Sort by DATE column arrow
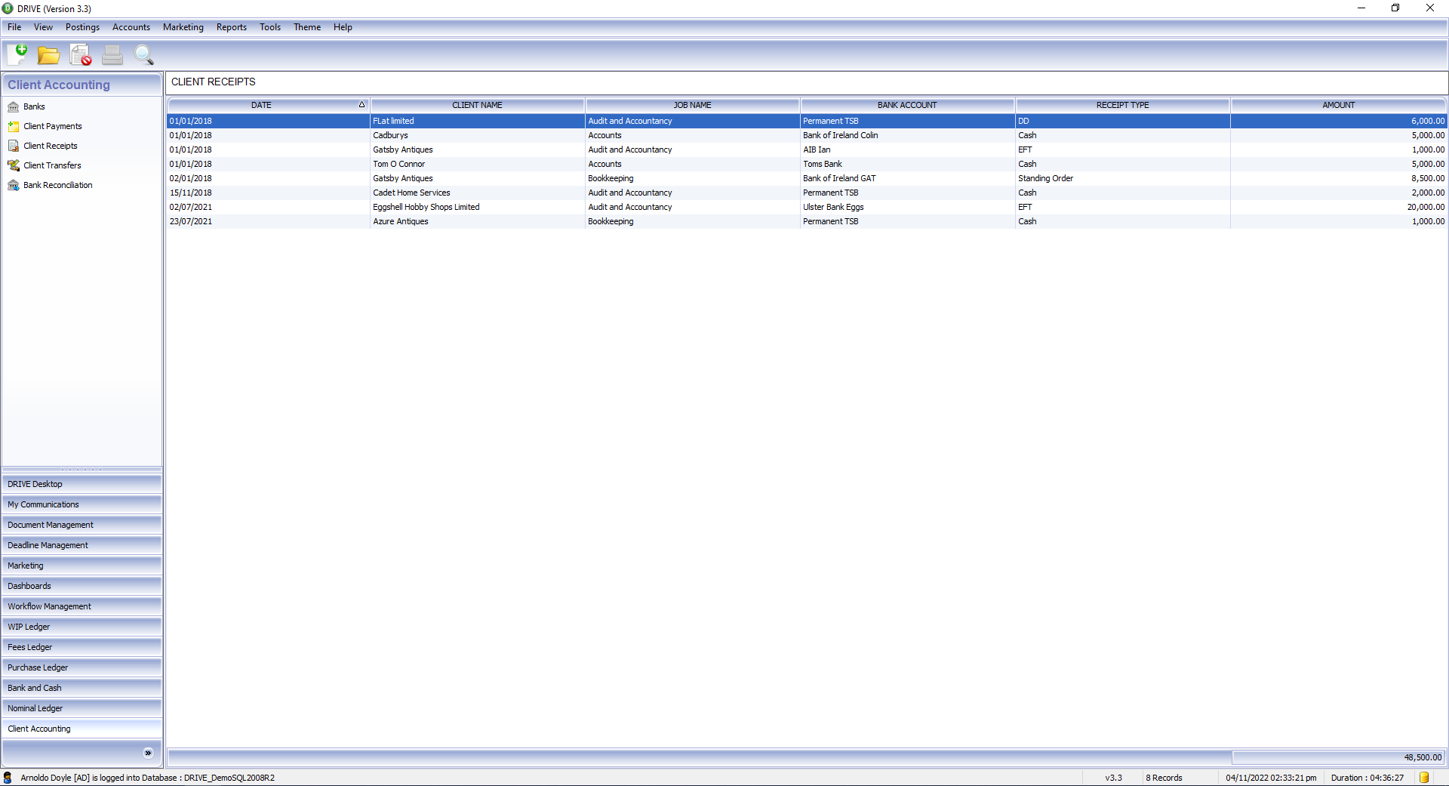The height and width of the screenshot is (786, 1449). pos(361,105)
